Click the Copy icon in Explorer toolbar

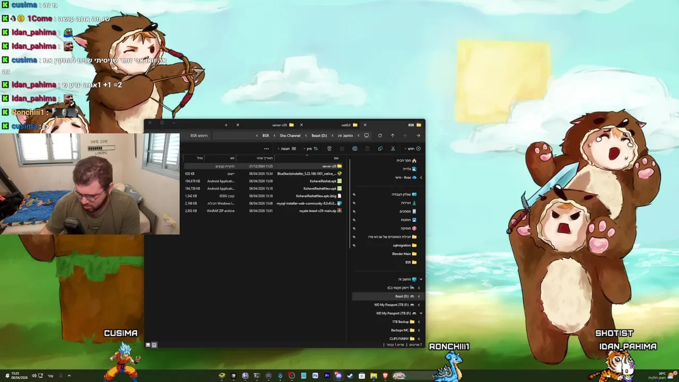point(380,149)
